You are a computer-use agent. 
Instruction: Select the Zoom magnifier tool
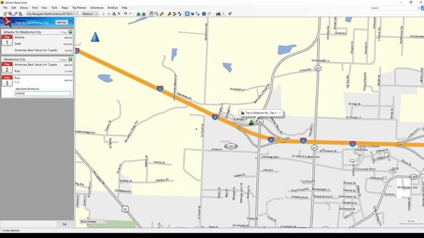pyautogui.click(x=156, y=14)
